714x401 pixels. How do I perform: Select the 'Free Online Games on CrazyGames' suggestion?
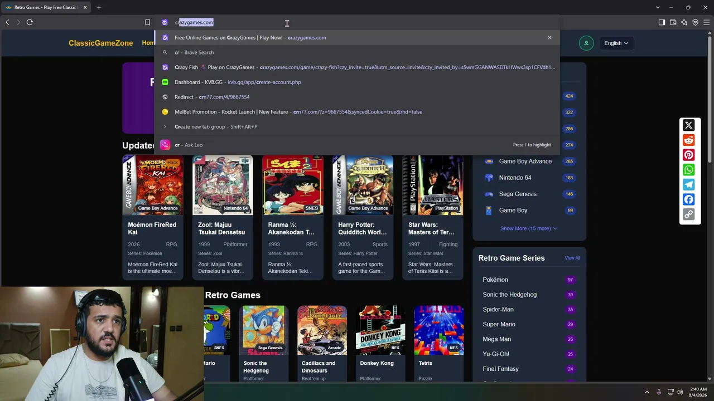(x=357, y=37)
